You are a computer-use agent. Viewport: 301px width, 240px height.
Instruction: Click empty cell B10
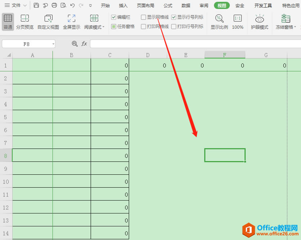click(x=72, y=181)
